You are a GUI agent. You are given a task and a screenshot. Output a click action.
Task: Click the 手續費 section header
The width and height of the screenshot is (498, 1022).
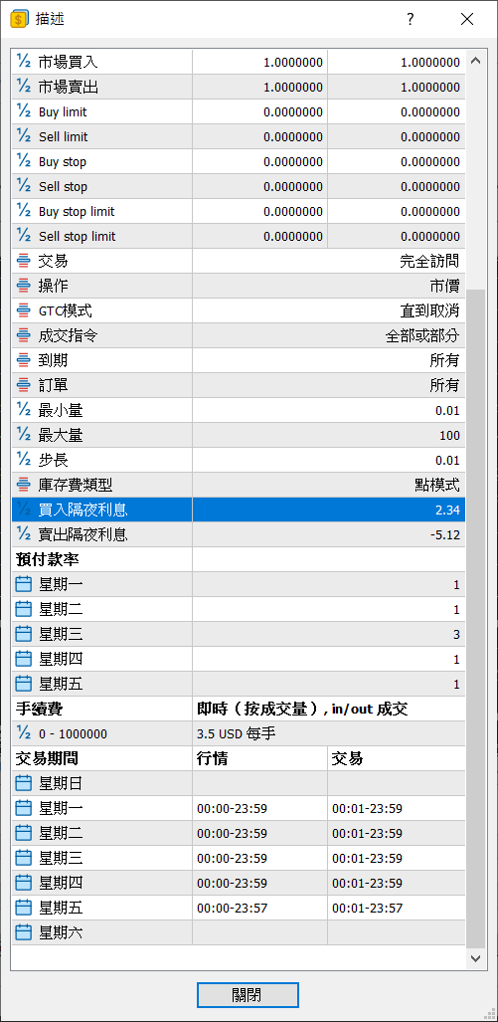(40, 709)
